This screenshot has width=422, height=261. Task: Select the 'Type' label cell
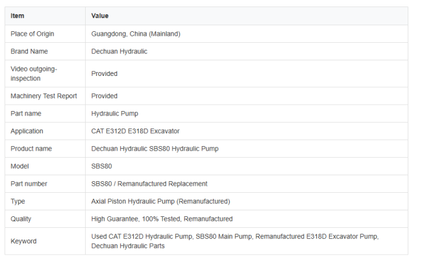coord(45,201)
